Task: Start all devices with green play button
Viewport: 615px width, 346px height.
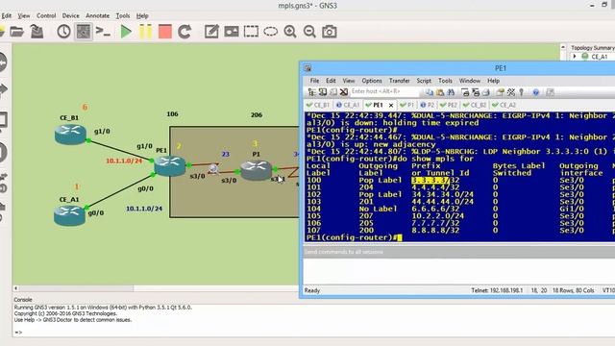Action: pos(126,32)
